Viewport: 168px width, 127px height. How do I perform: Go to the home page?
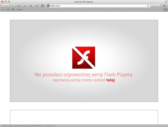click(31, 6)
